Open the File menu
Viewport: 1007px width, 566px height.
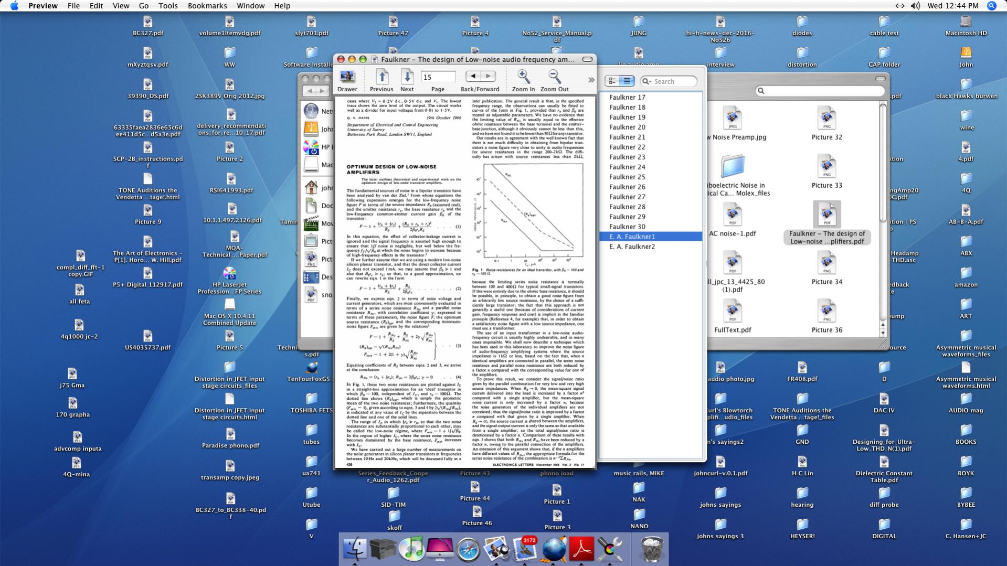click(73, 6)
